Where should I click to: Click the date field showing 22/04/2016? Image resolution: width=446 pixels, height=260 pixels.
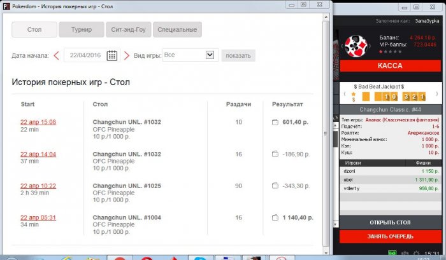point(85,55)
